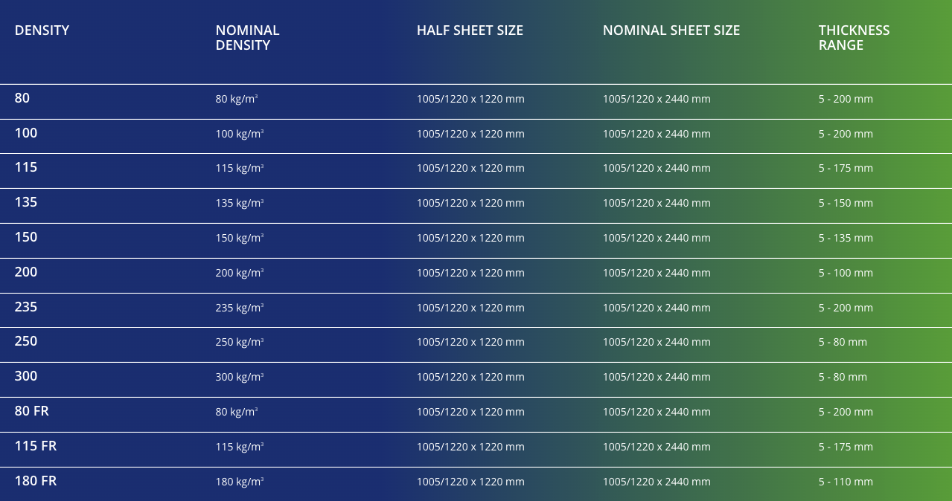
Task: Click the 150 density row label
Action: pyautogui.click(x=26, y=237)
